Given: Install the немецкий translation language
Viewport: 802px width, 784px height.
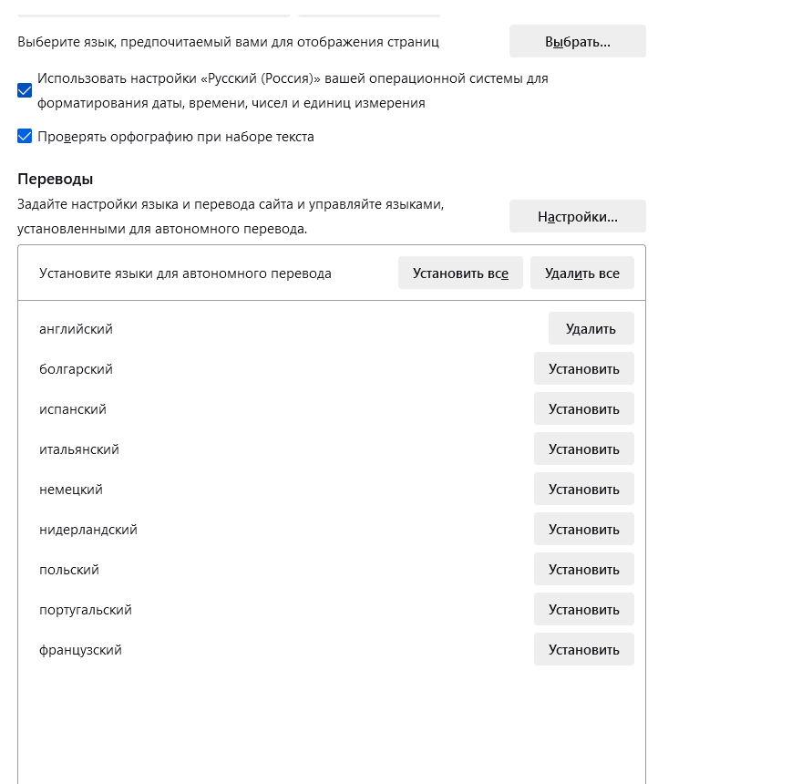Looking at the screenshot, I should point(583,490).
